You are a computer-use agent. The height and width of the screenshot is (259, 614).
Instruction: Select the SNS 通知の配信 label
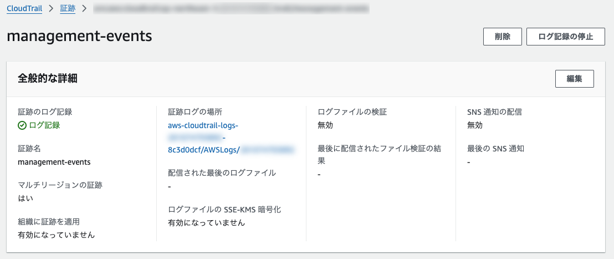(494, 111)
